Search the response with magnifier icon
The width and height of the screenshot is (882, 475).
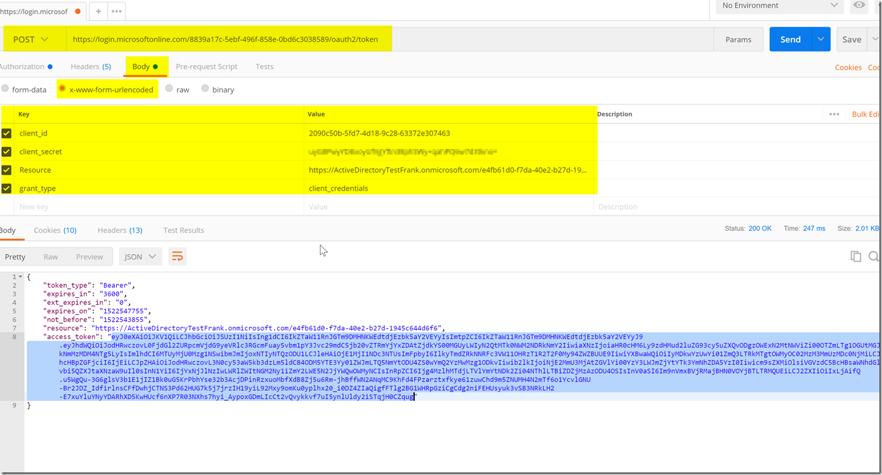click(x=874, y=256)
